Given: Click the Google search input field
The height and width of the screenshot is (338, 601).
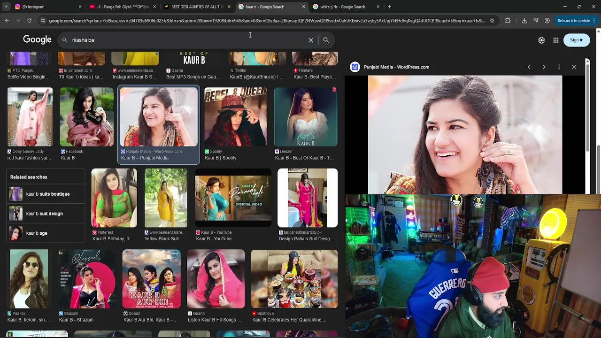Looking at the screenshot, I should (188, 40).
